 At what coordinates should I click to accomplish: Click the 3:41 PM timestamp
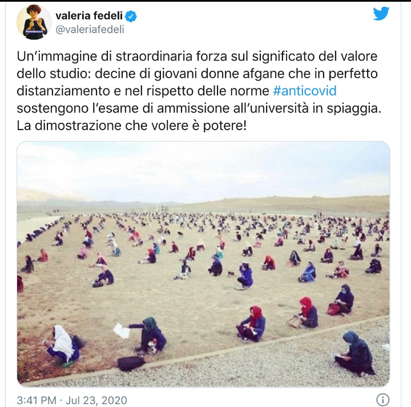point(37,401)
